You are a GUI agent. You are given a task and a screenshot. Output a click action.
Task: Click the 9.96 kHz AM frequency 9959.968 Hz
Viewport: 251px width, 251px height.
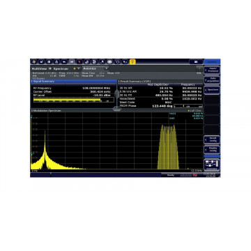192,91
